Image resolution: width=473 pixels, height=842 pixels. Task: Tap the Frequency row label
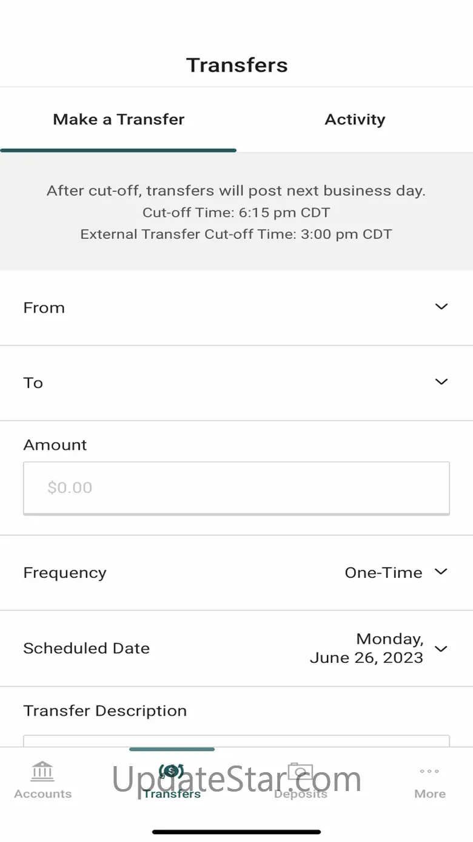click(65, 573)
